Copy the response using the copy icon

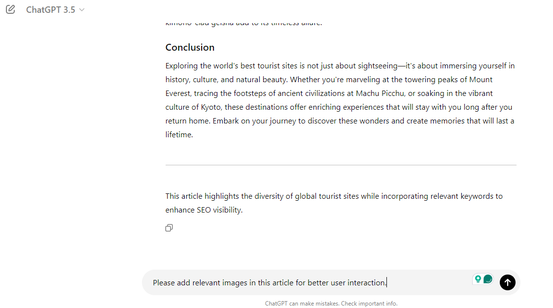pyautogui.click(x=169, y=228)
